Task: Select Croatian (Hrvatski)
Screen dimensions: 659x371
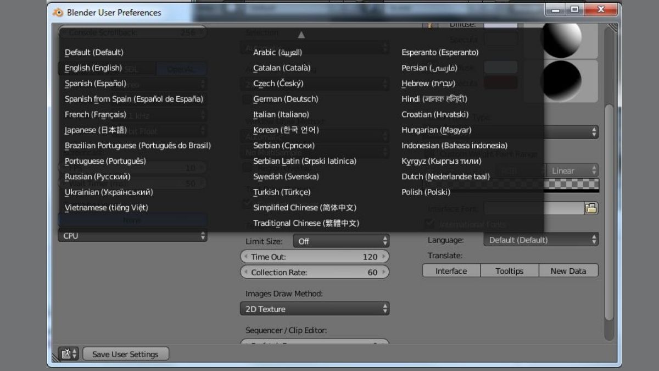Action: [x=435, y=114]
